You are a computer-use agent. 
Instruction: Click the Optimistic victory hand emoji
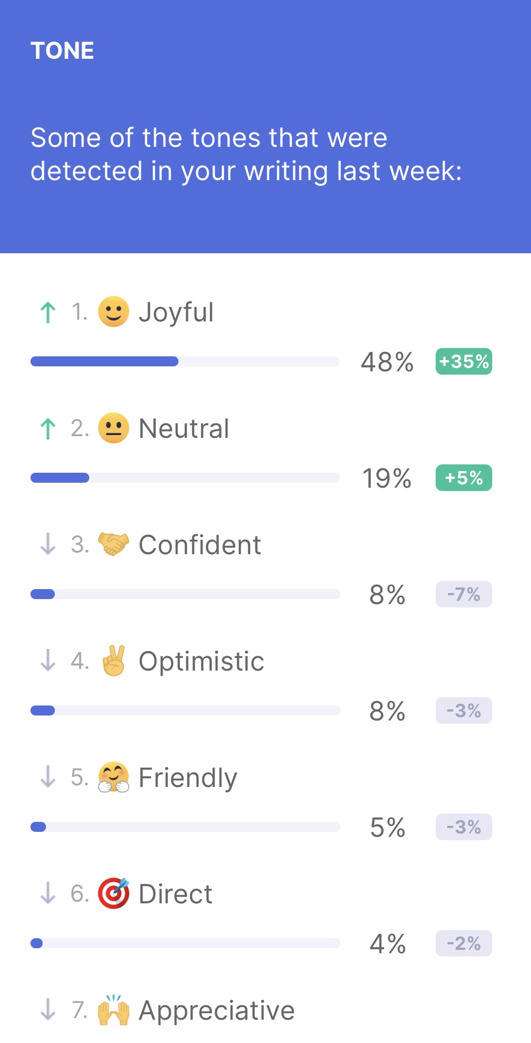[114, 661]
